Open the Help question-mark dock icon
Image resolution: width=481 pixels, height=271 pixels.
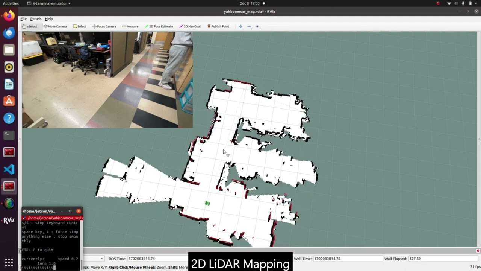(x=9, y=118)
